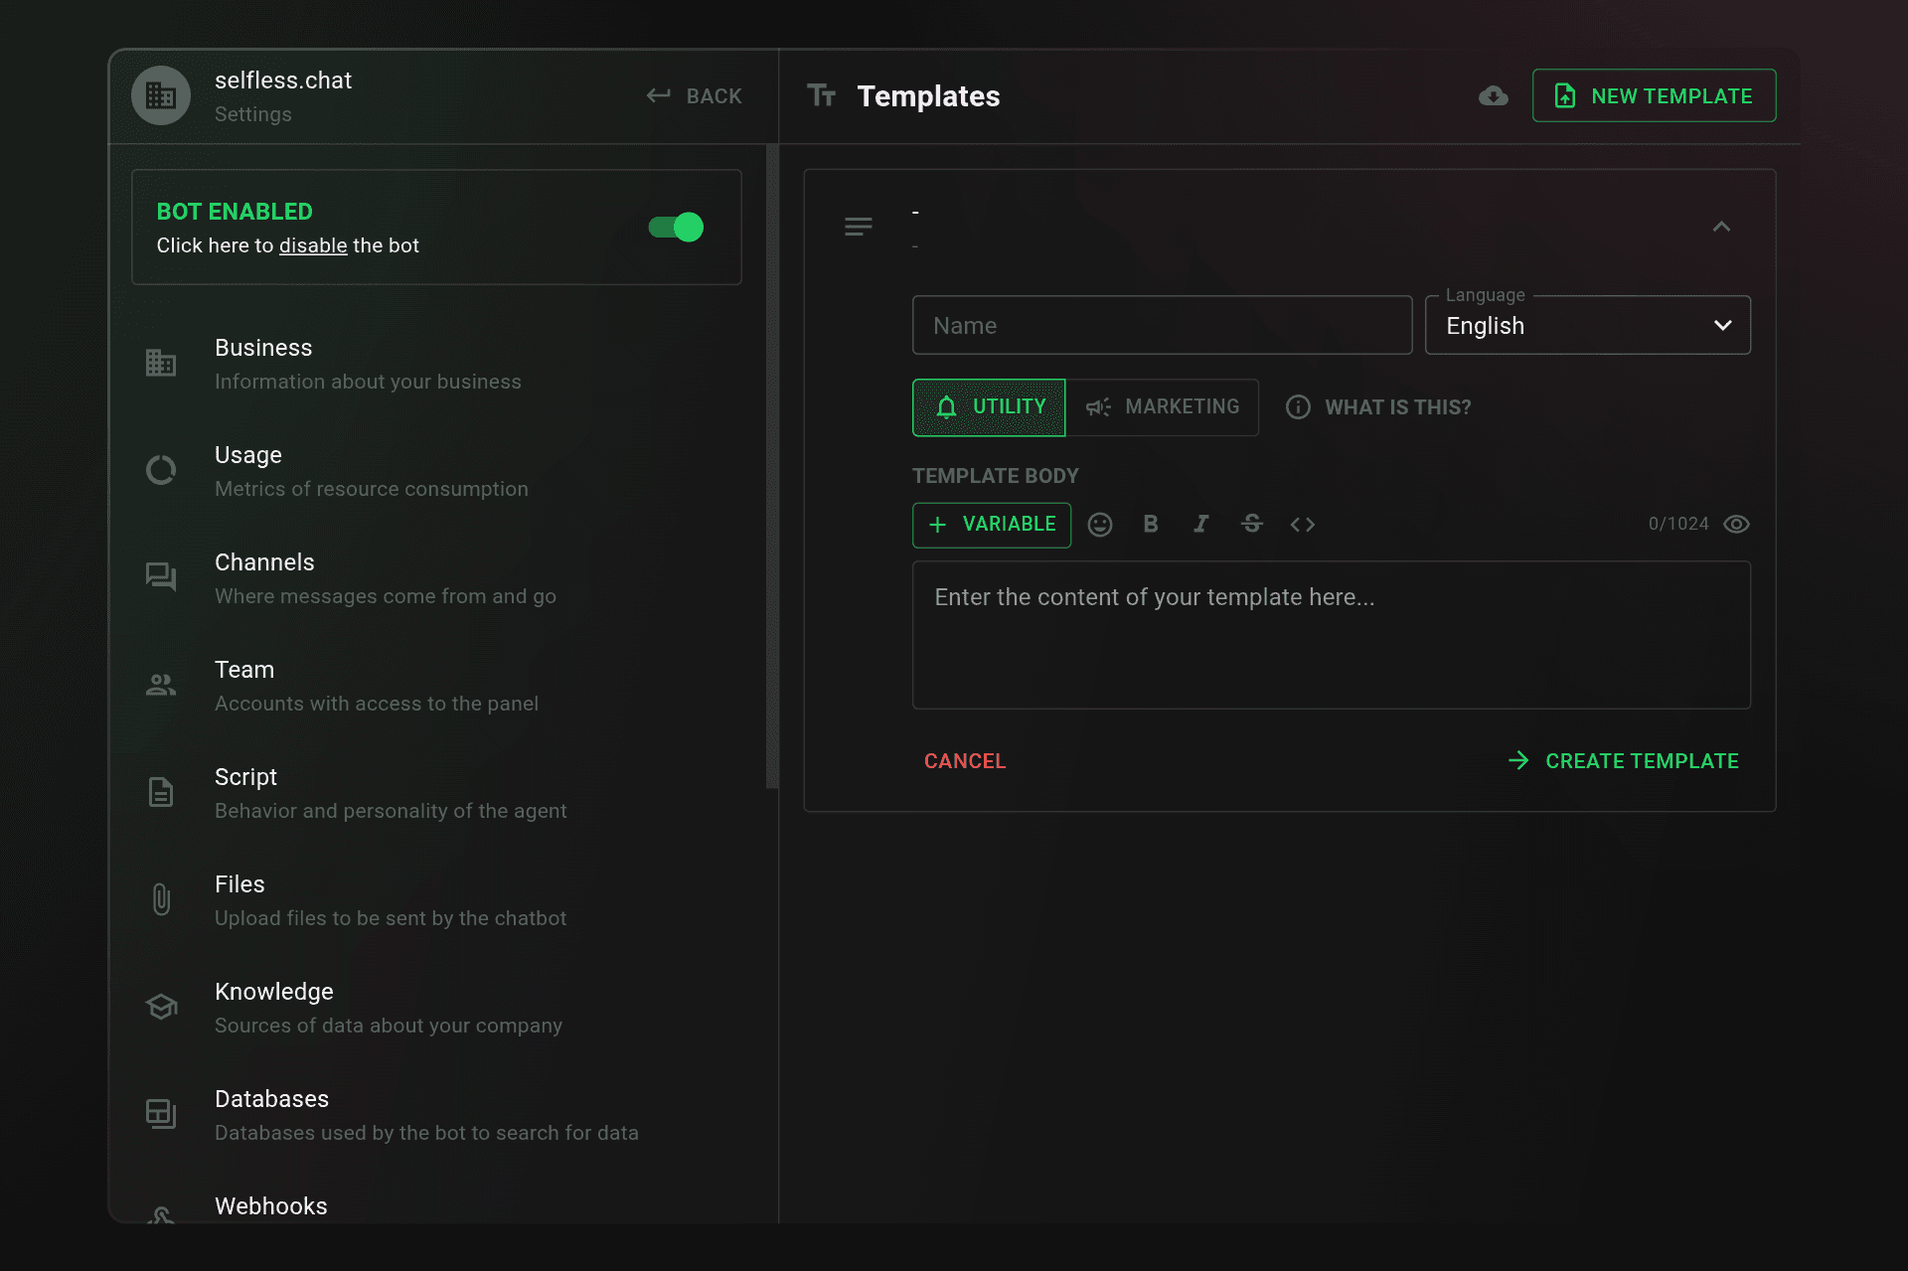Image resolution: width=1908 pixels, height=1271 pixels.
Task: Apply bold formatting in template editor
Action: (x=1151, y=525)
